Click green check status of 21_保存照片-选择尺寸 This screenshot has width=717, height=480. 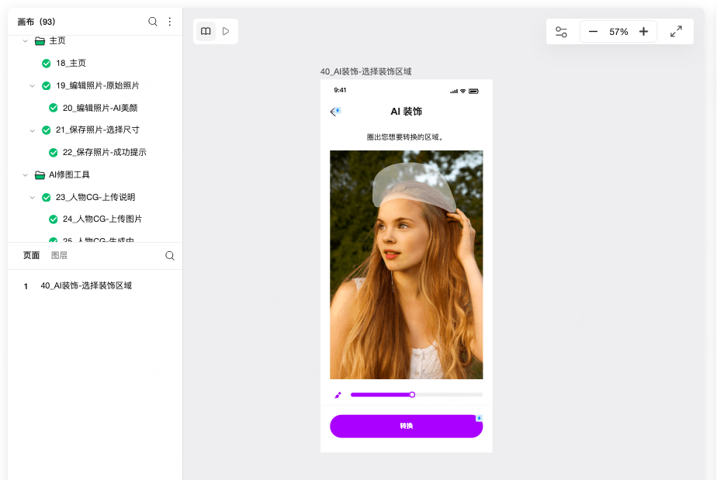tap(47, 129)
